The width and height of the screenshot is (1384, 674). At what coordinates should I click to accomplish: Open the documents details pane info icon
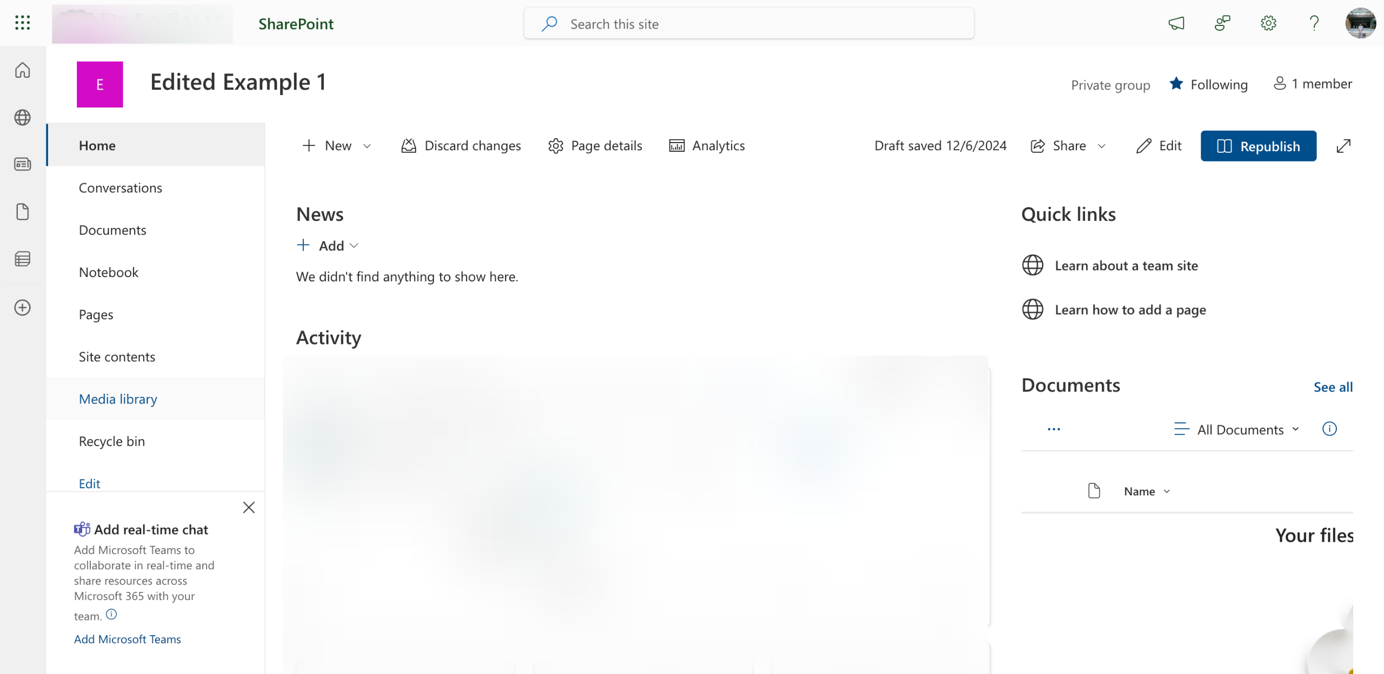tap(1329, 429)
